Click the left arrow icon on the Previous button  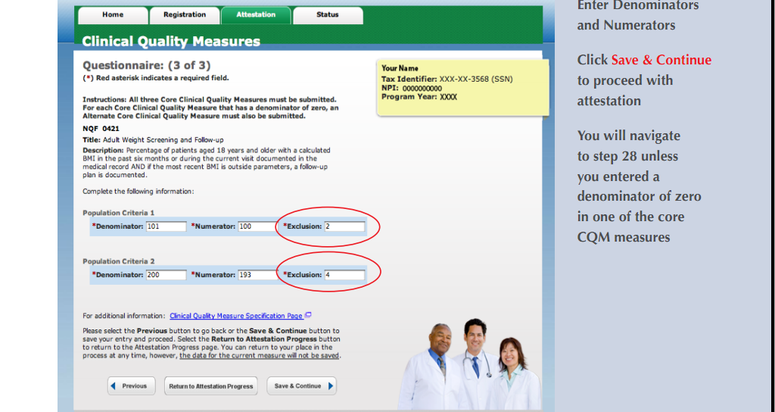(114, 386)
